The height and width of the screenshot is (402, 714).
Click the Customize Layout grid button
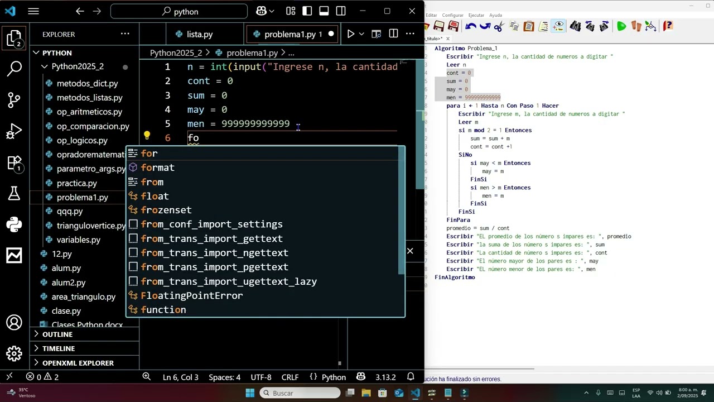pos(291,11)
